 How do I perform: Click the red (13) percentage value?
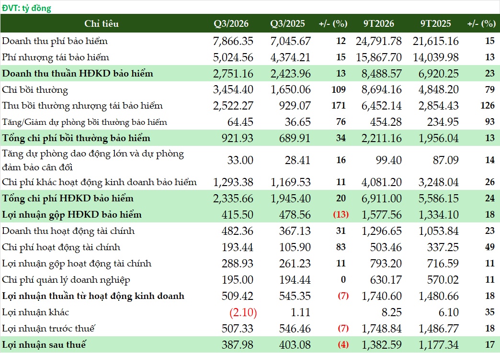point(341,215)
